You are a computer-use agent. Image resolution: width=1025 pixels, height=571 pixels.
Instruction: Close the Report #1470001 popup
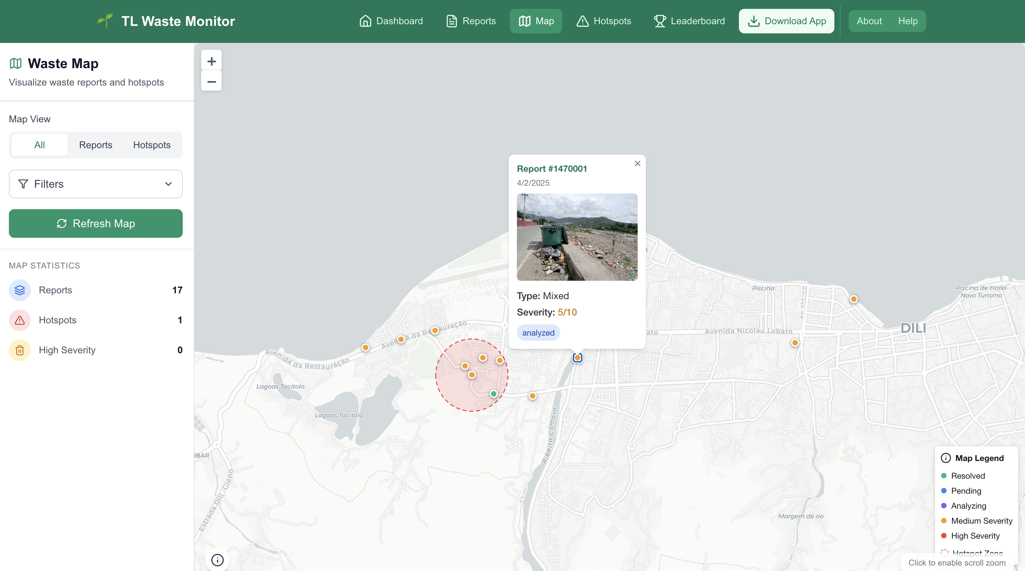point(637,164)
